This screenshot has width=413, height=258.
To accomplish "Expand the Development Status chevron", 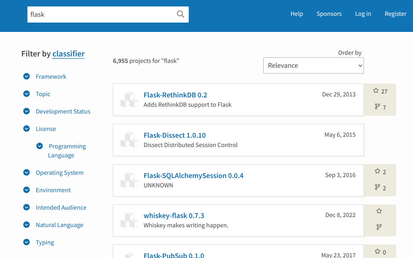I will [x=26, y=111].
